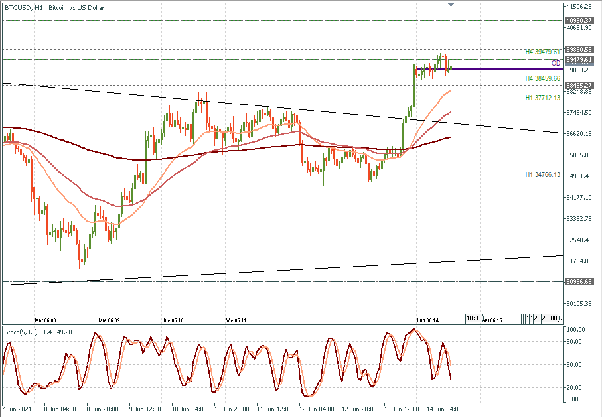602x418 pixels.
Task: Click the Jue 06.10 day label
Action: (173, 320)
